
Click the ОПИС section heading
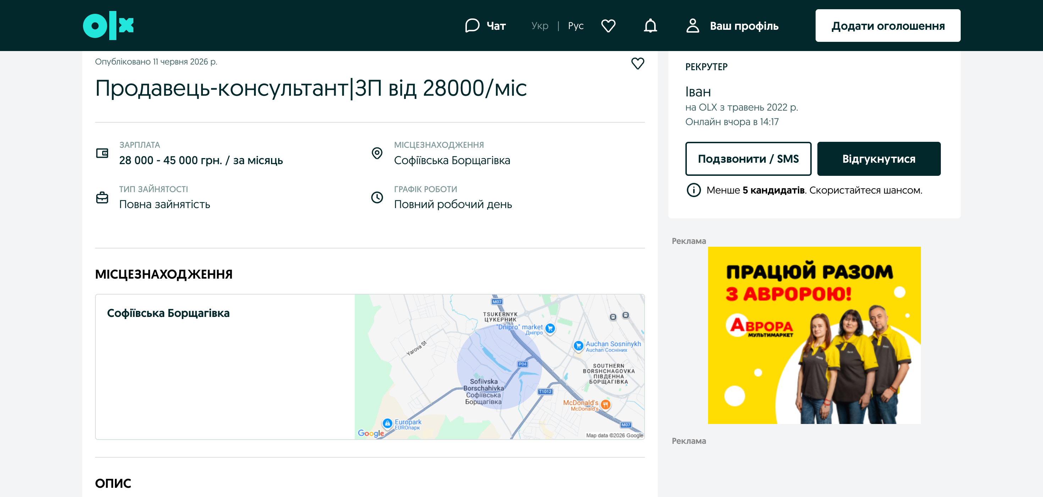113,483
